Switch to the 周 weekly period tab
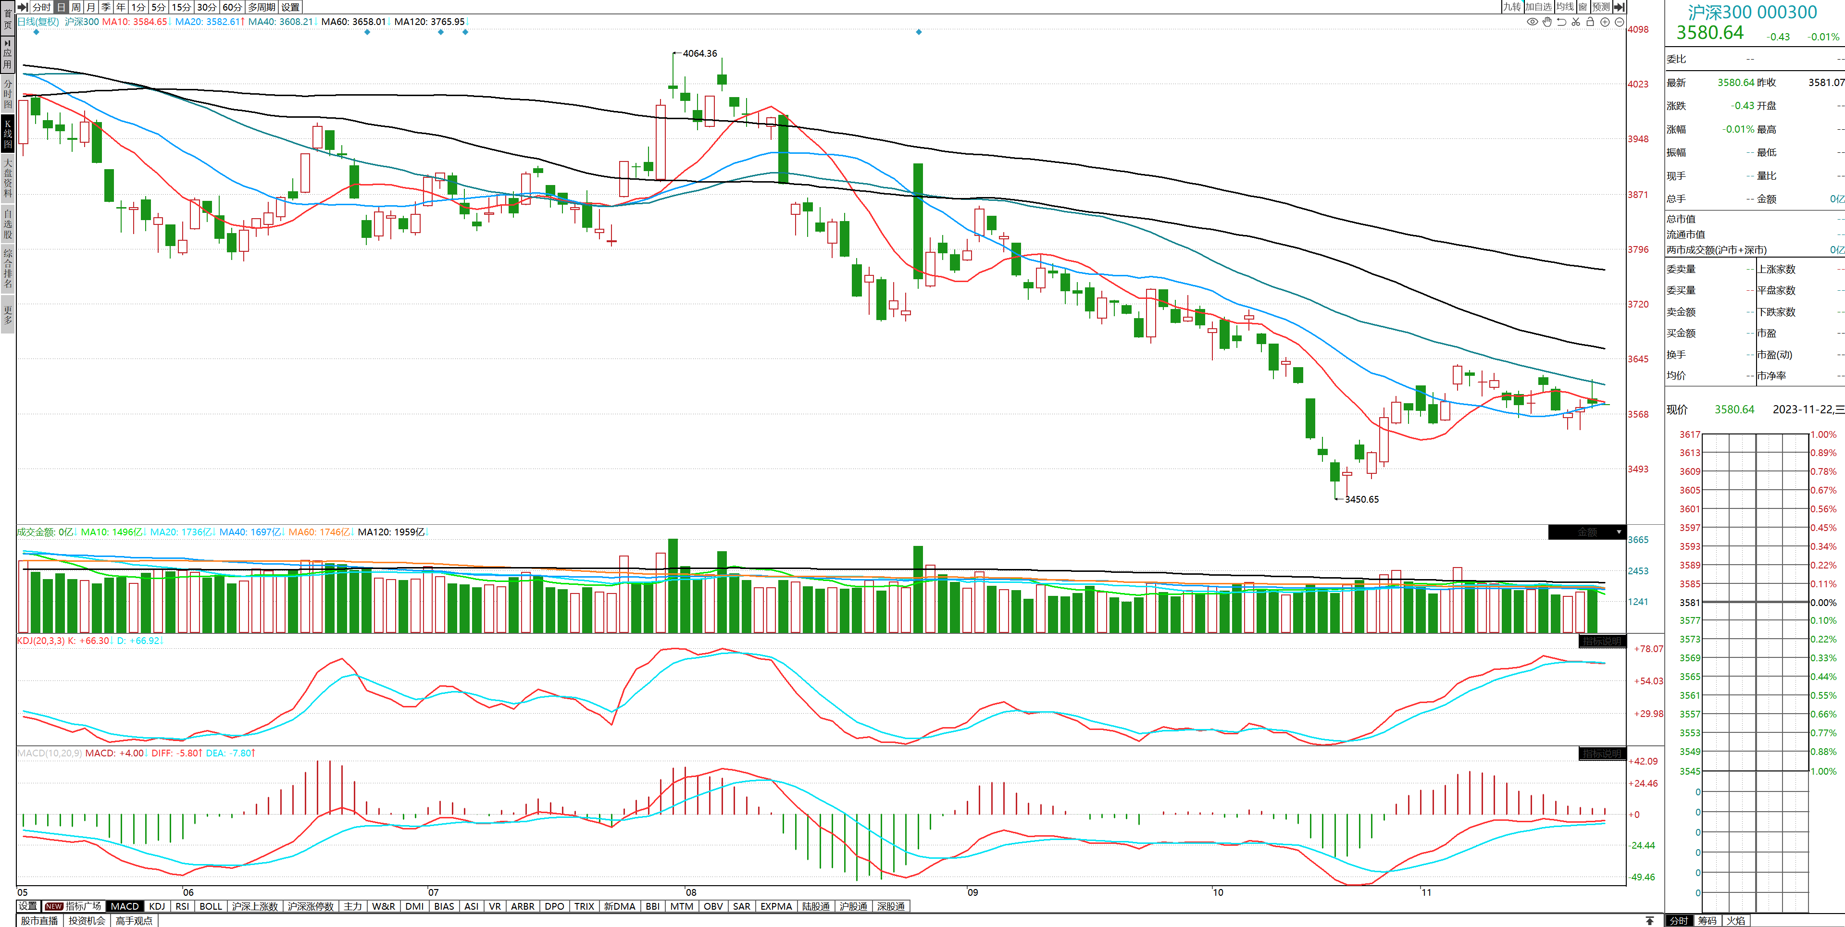 click(76, 6)
